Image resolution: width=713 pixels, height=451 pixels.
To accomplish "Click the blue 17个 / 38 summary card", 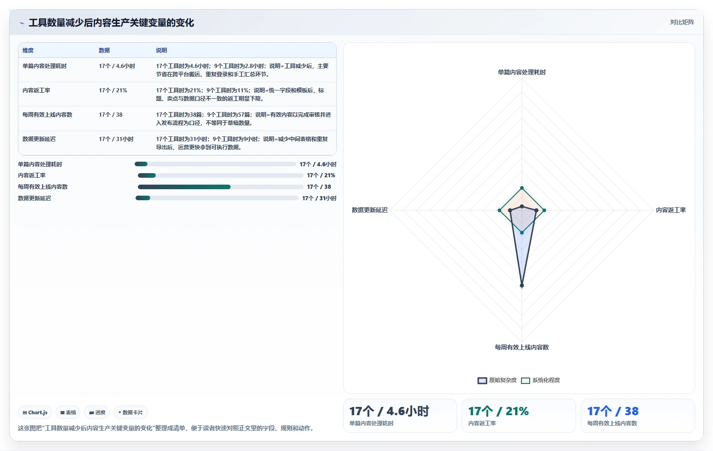I will [638, 416].
